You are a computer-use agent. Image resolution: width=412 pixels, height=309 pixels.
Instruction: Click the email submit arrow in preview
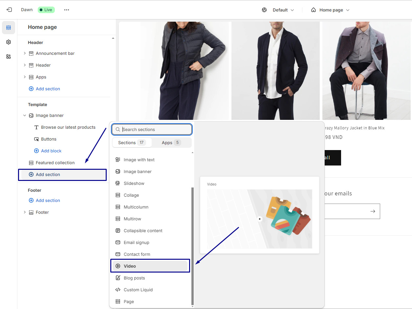pyautogui.click(x=373, y=211)
